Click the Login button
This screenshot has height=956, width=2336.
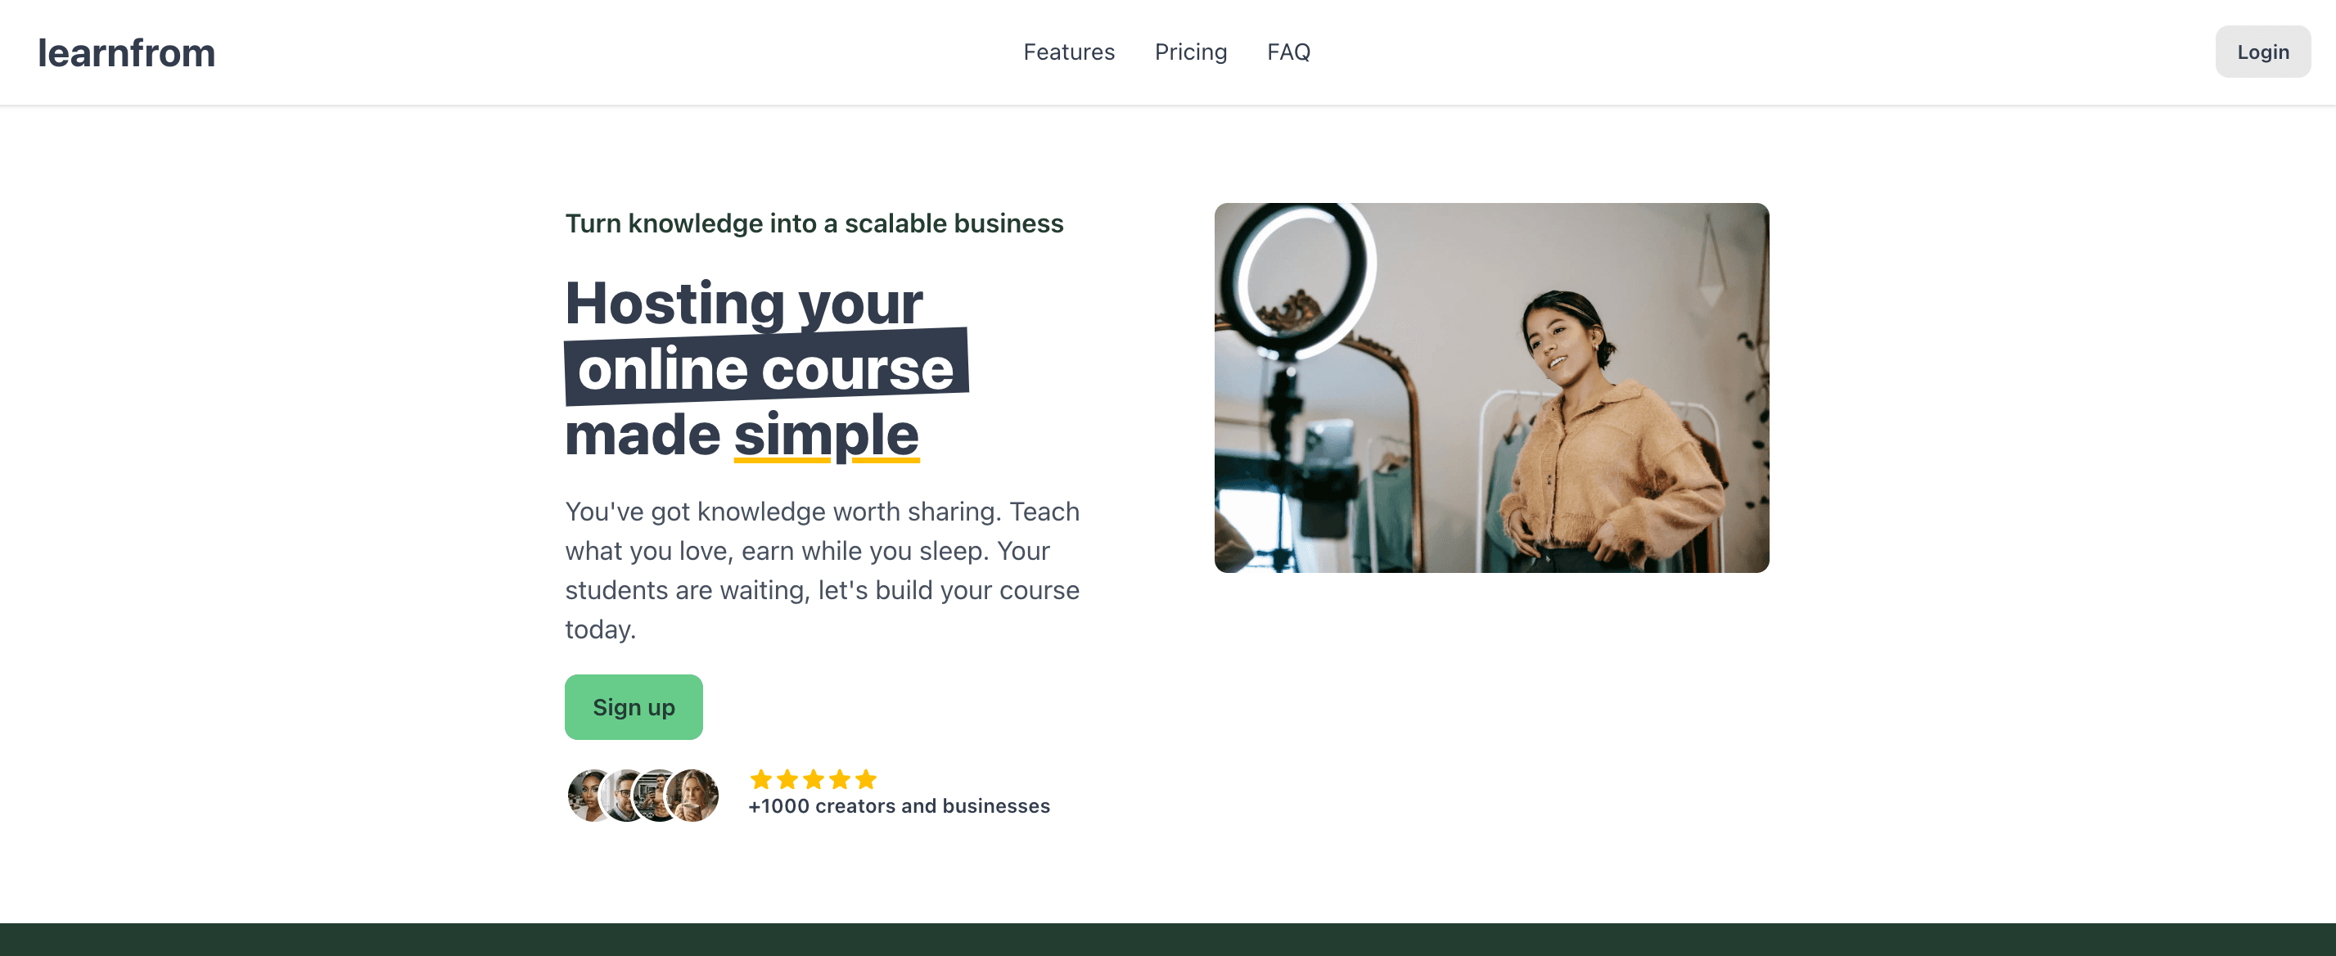[2262, 52]
